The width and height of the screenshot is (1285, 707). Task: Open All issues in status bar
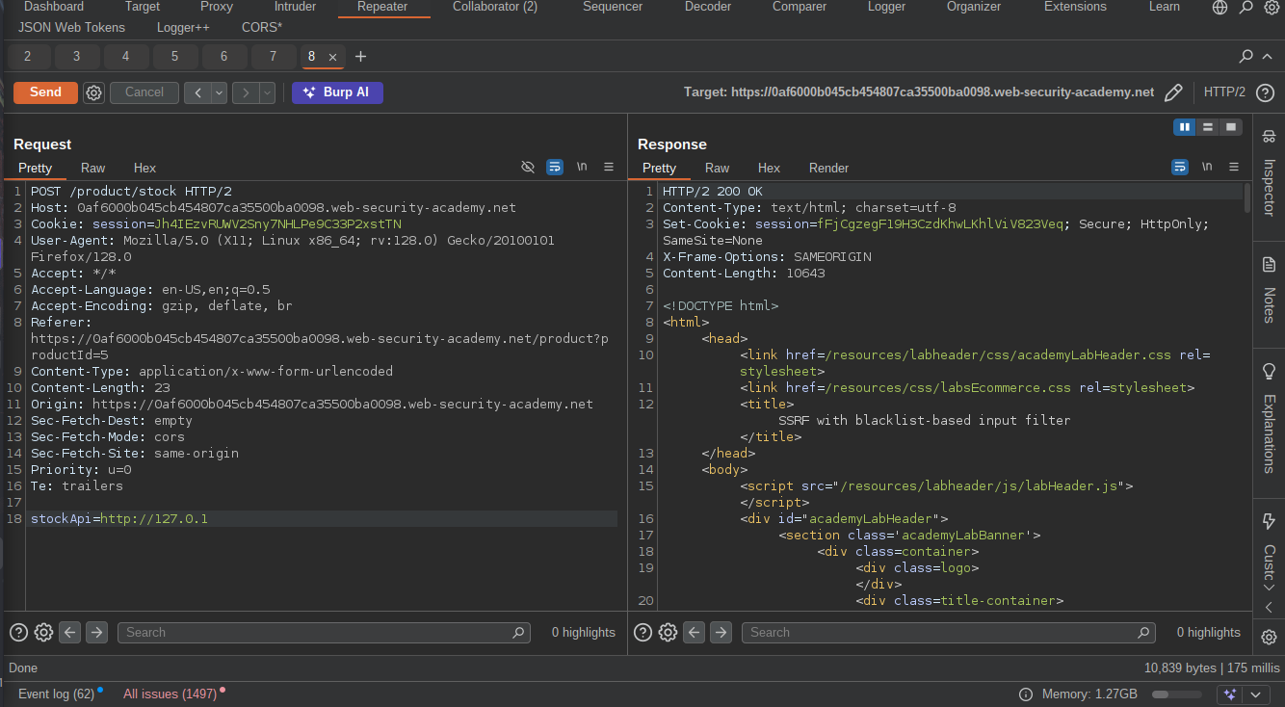click(x=170, y=694)
